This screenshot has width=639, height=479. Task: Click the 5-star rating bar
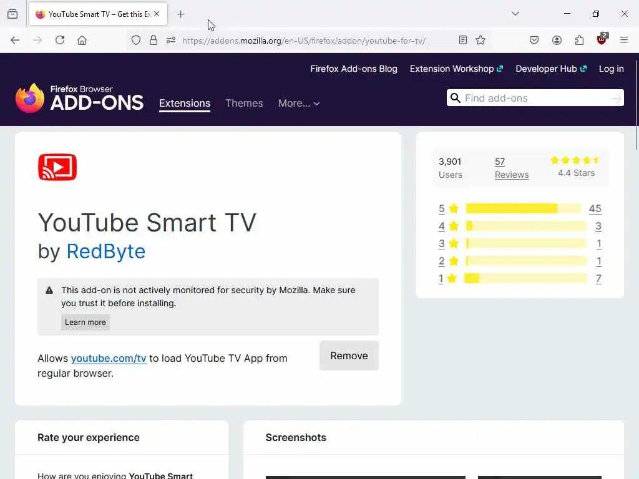(x=524, y=208)
